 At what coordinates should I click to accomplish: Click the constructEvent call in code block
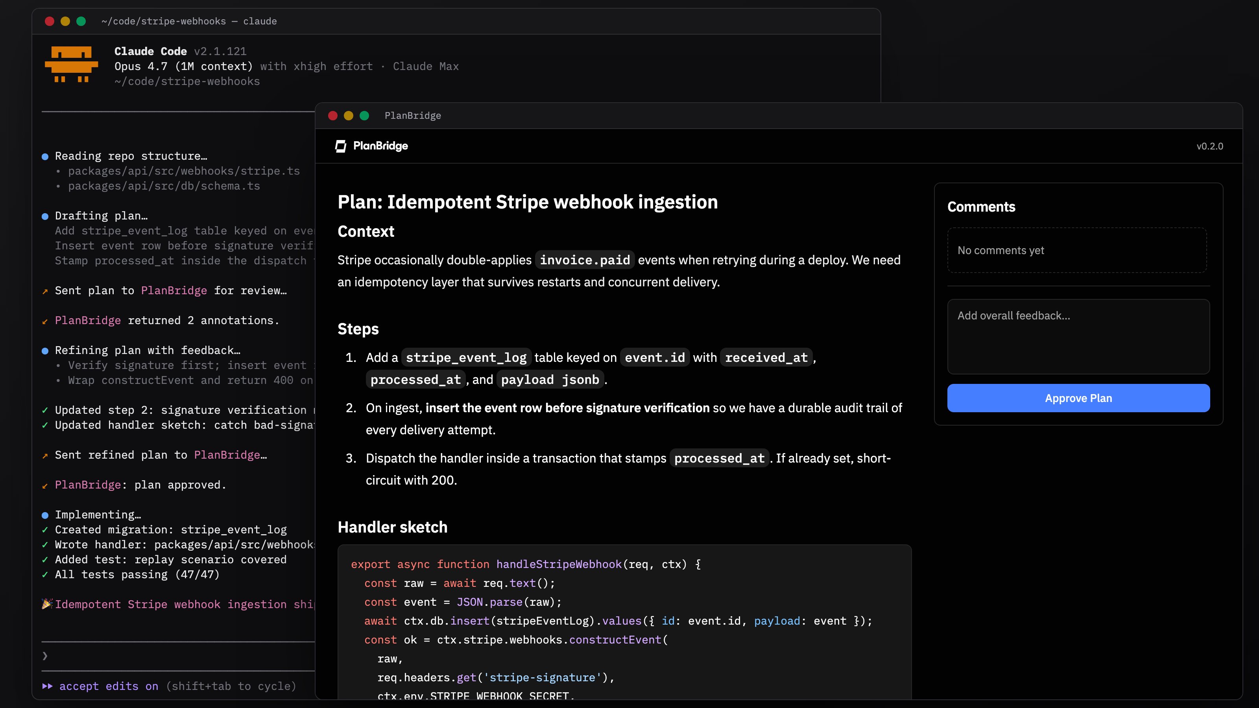(x=615, y=640)
